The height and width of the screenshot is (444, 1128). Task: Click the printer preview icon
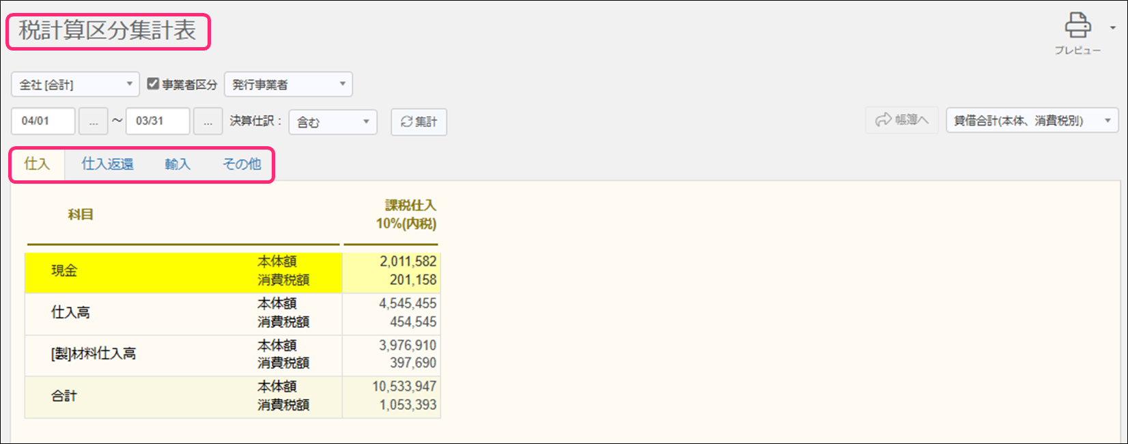click(1077, 27)
